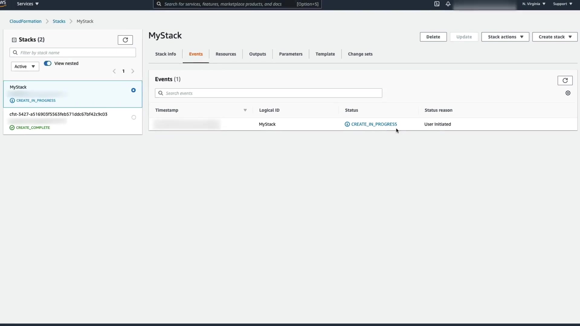580x326 pixels.
Task: Open the Create stack dropdown
Action: point(555,37)
